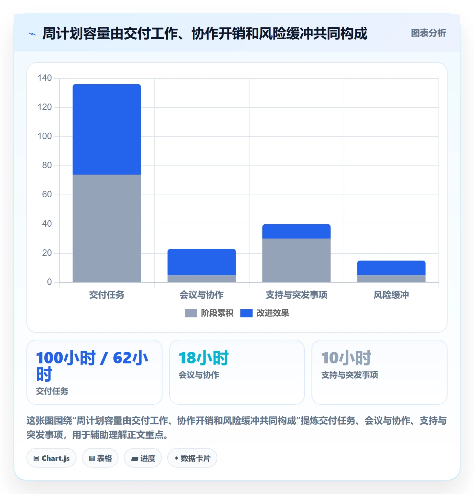
Task: Click the chart title 周计划容量由交付工作 heading
Action: [x=205, y=33]
